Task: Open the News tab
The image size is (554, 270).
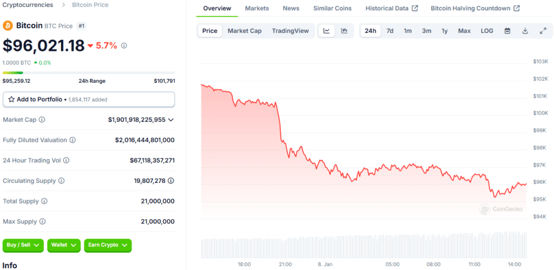Action: (x=291, y=8)
